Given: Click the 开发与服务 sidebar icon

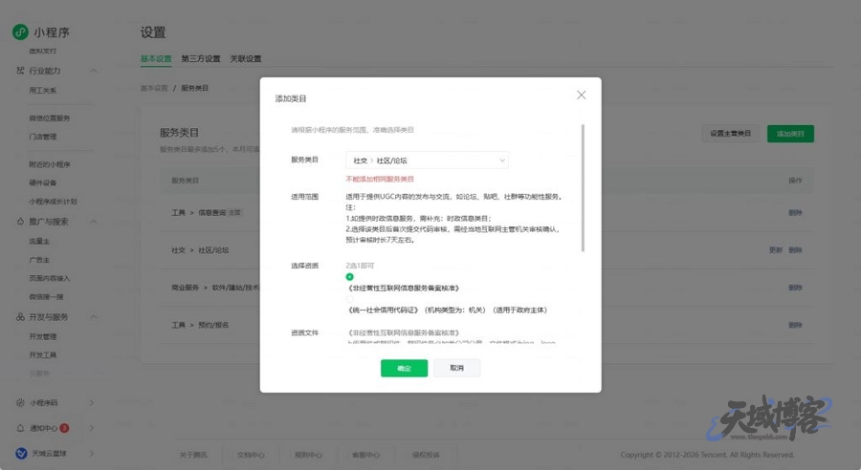Looking at the screenshot, I should pyautogui.click(x=20, y=317).
